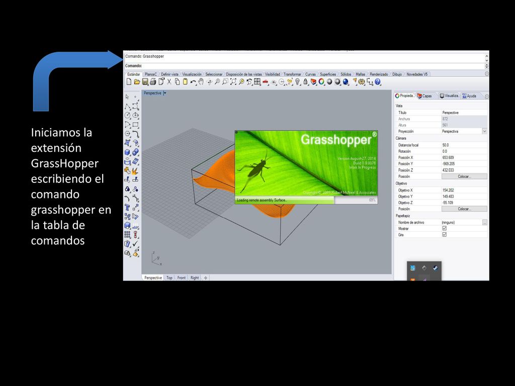
Task: Open the Curvas toolbar tab
Action: [310, 74]
